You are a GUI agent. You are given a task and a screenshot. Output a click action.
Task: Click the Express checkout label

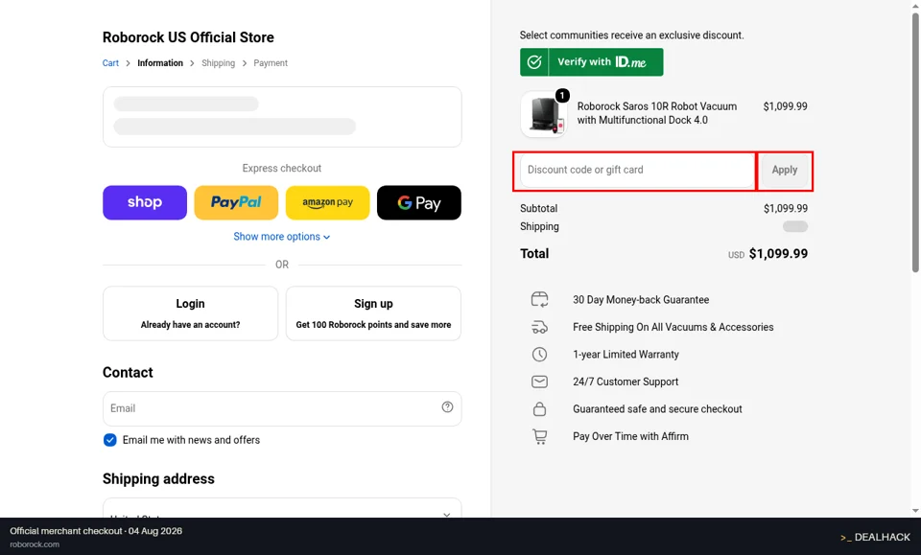click(282, 169)
